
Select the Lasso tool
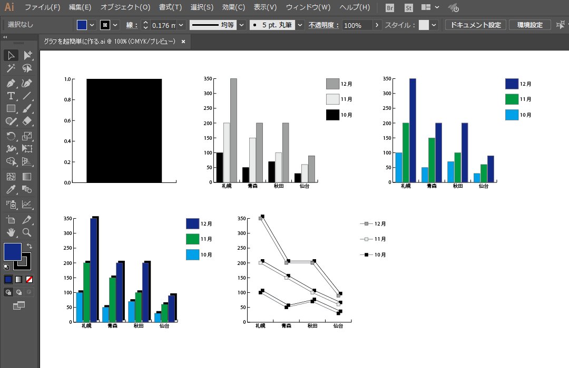(27, 68)
